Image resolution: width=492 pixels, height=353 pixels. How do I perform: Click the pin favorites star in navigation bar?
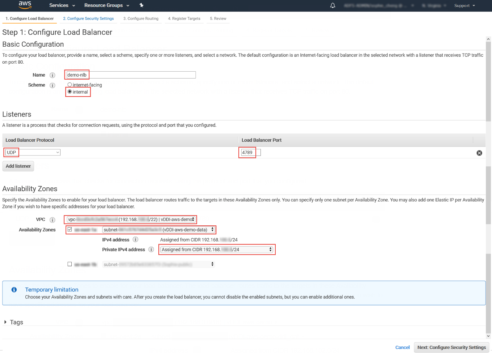point(141,5)
